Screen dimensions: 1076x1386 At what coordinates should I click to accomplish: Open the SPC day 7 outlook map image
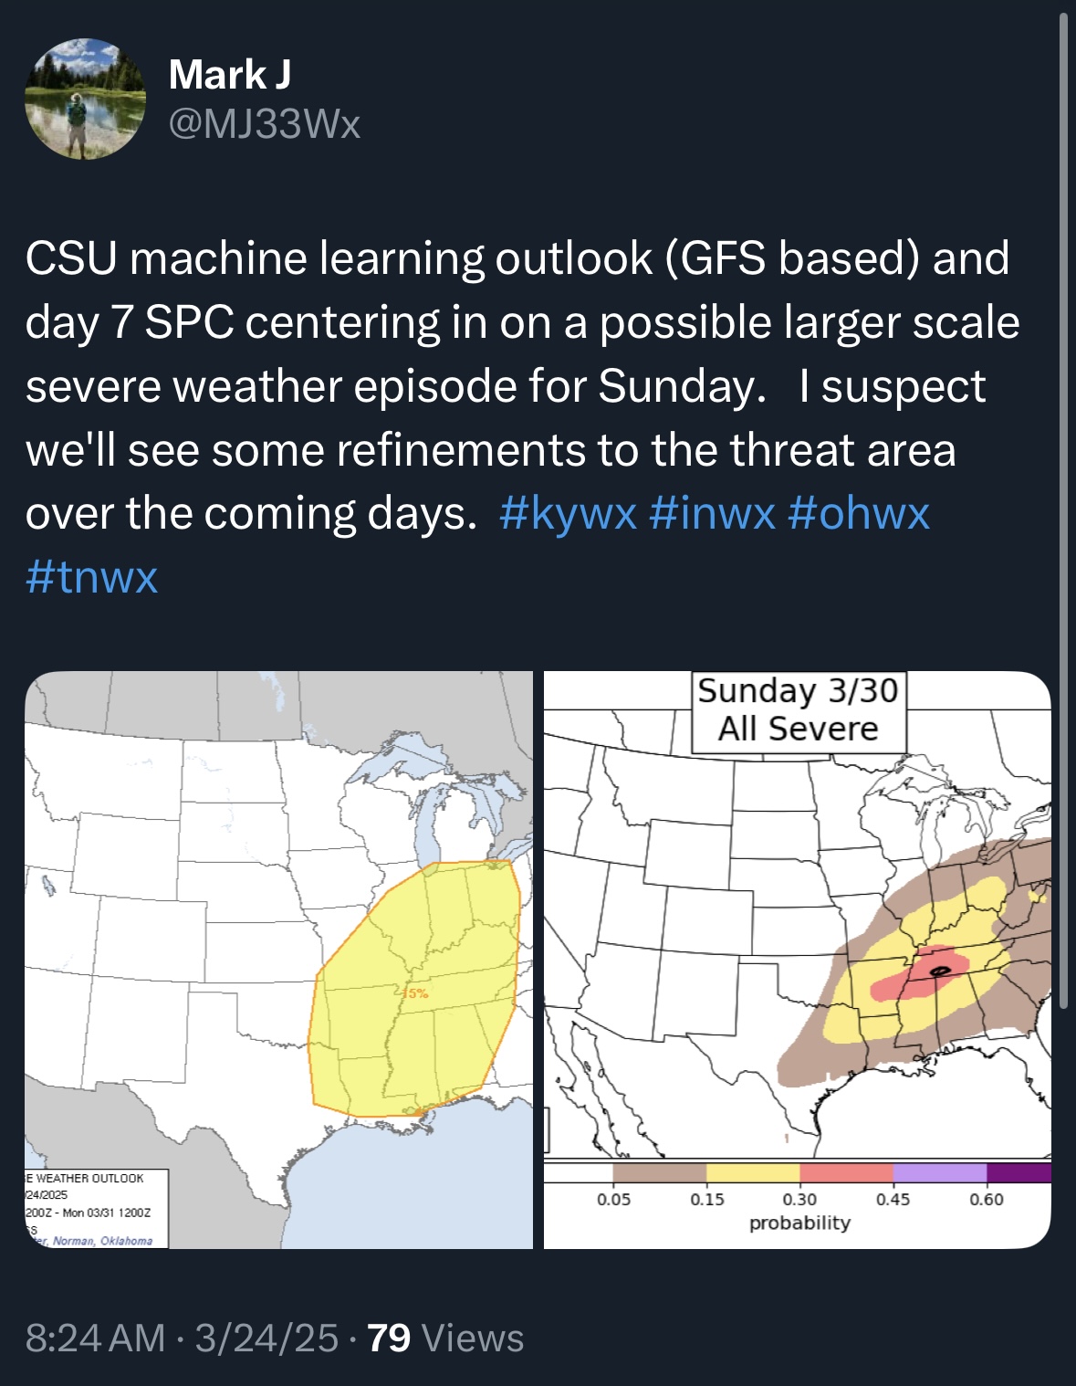pos(279,960)
